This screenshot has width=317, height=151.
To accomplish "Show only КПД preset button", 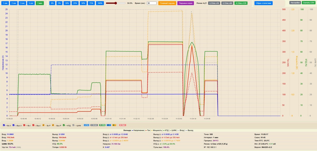I will [x=102, y=125].
